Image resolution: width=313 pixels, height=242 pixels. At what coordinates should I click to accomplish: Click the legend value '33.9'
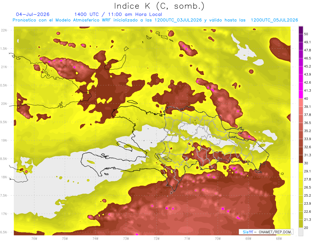point(307,139)
